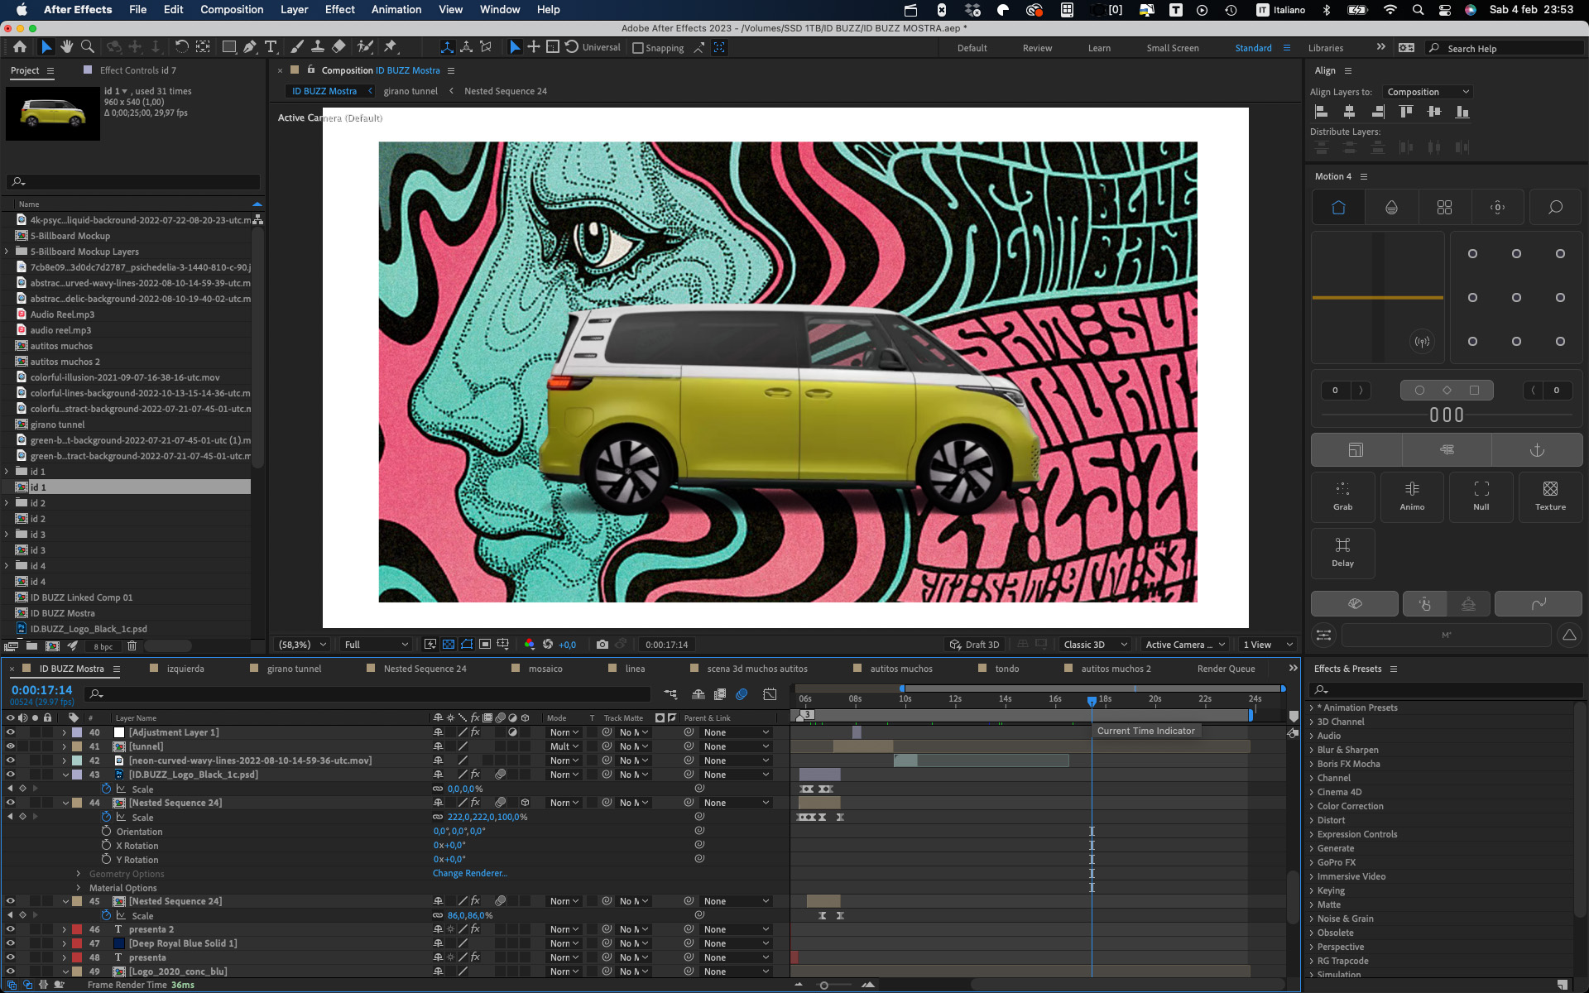The width and height of the screenshot is (1589, 993).
Task: Click the Motion 4 Texture button
Action: coord(1550,496)
